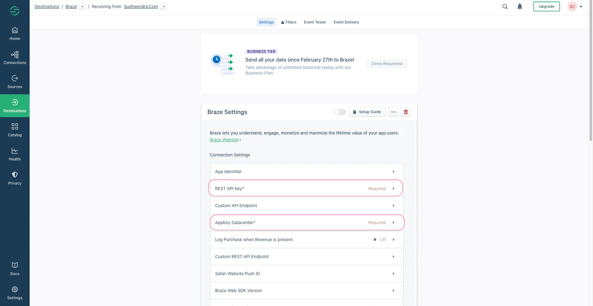Screen dimensions: 593x306
Task: Expand Log Purchase when Revenue is present
Action: click(x=307, y=240)
